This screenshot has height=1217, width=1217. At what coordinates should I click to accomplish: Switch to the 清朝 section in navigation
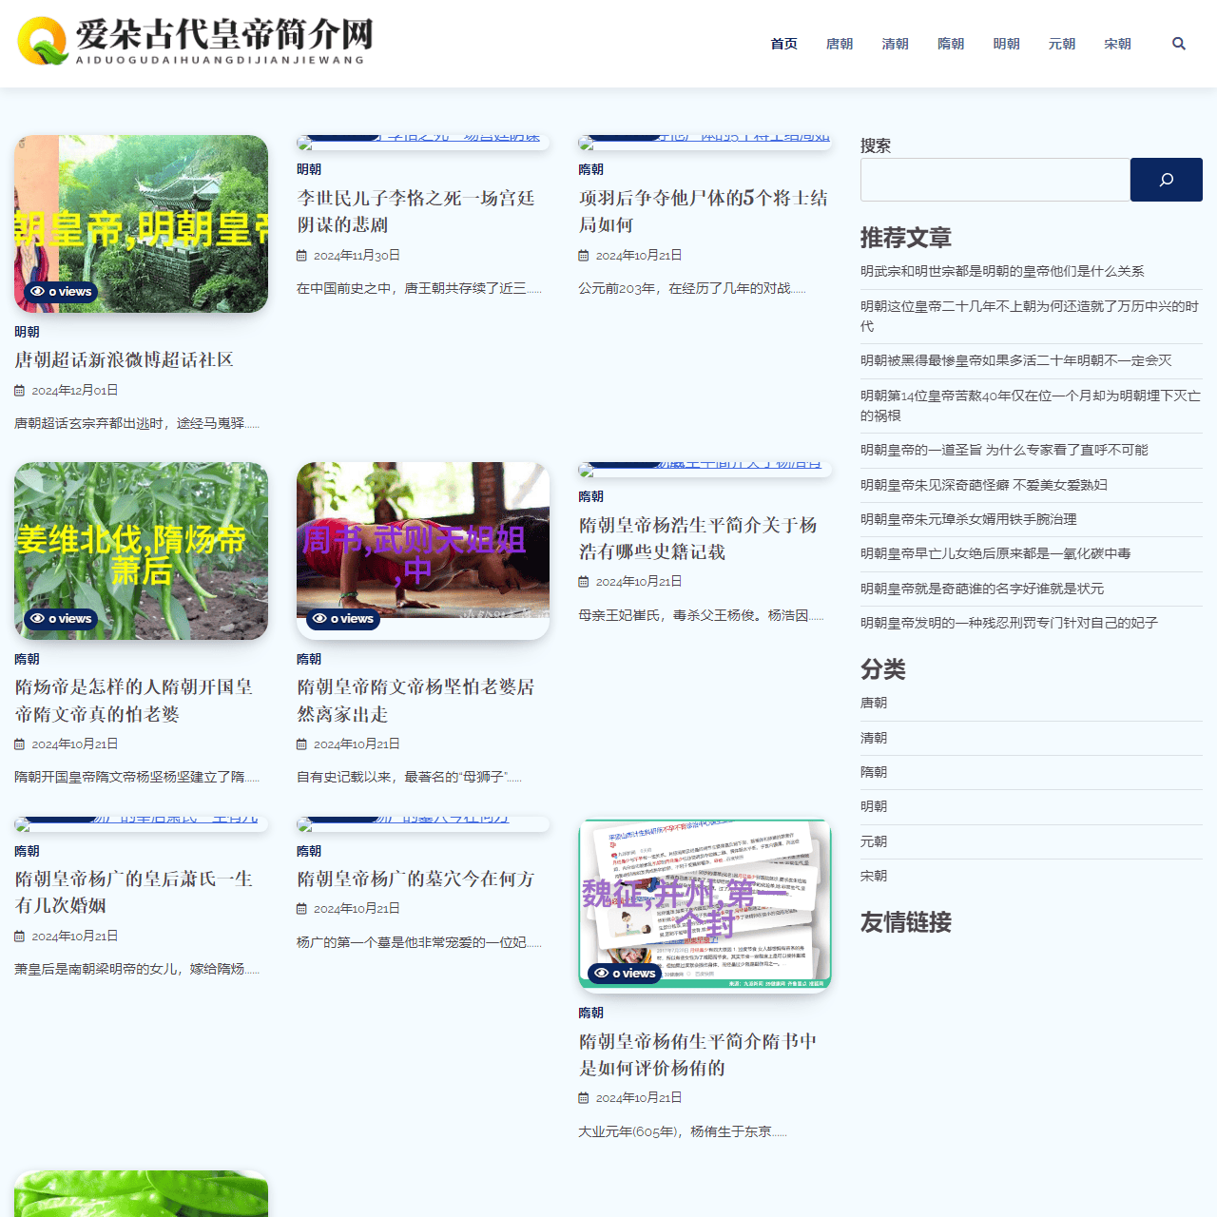(x=895, y=43)
